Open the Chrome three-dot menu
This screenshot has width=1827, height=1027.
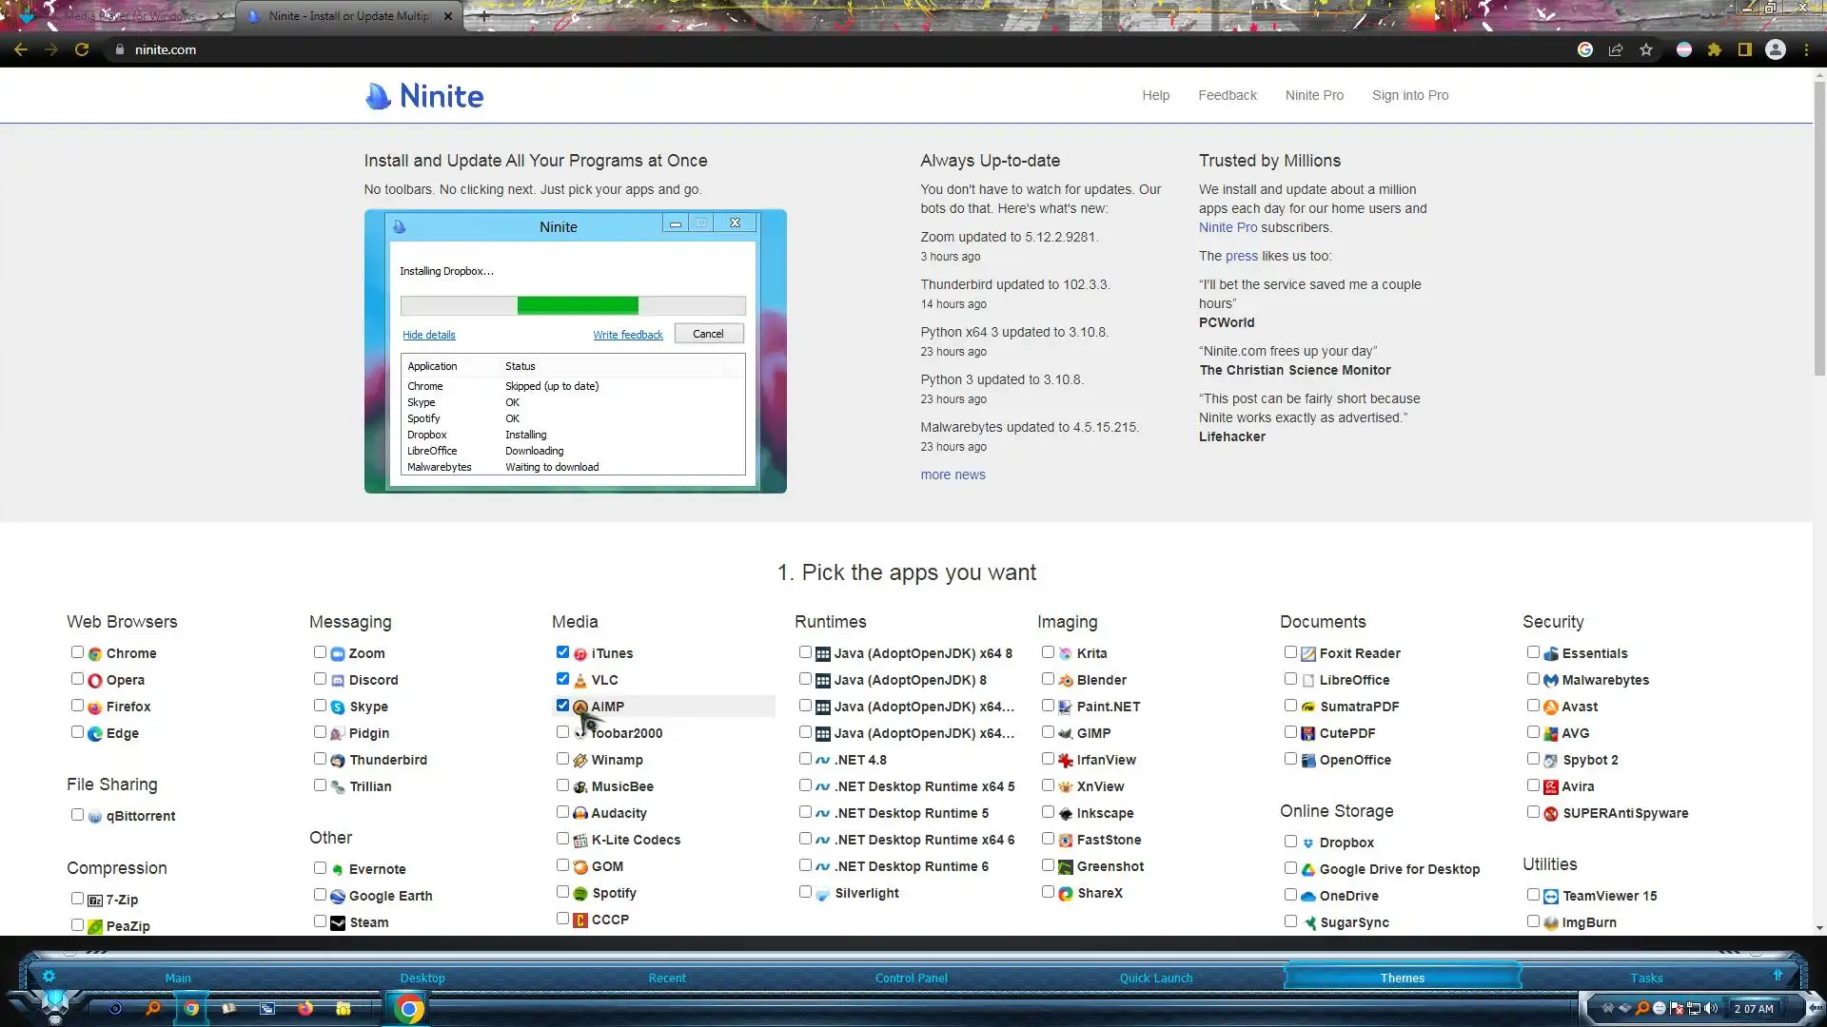pyautogui.click(x=1806, y=49)
